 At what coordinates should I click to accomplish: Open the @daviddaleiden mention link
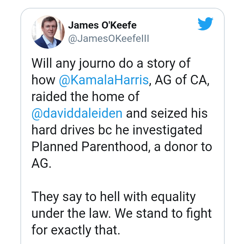[x=77, y=113]
